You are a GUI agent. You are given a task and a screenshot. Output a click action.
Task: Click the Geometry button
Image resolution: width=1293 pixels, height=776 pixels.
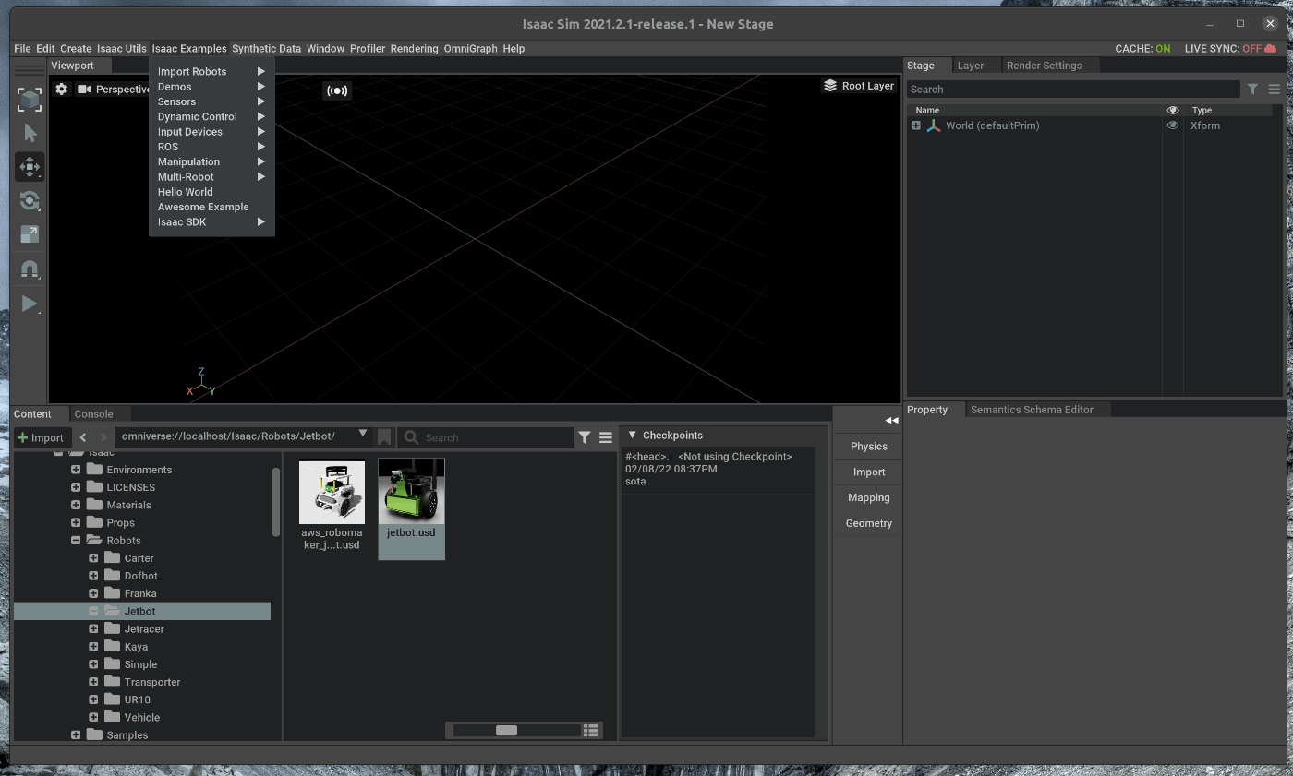868,523
